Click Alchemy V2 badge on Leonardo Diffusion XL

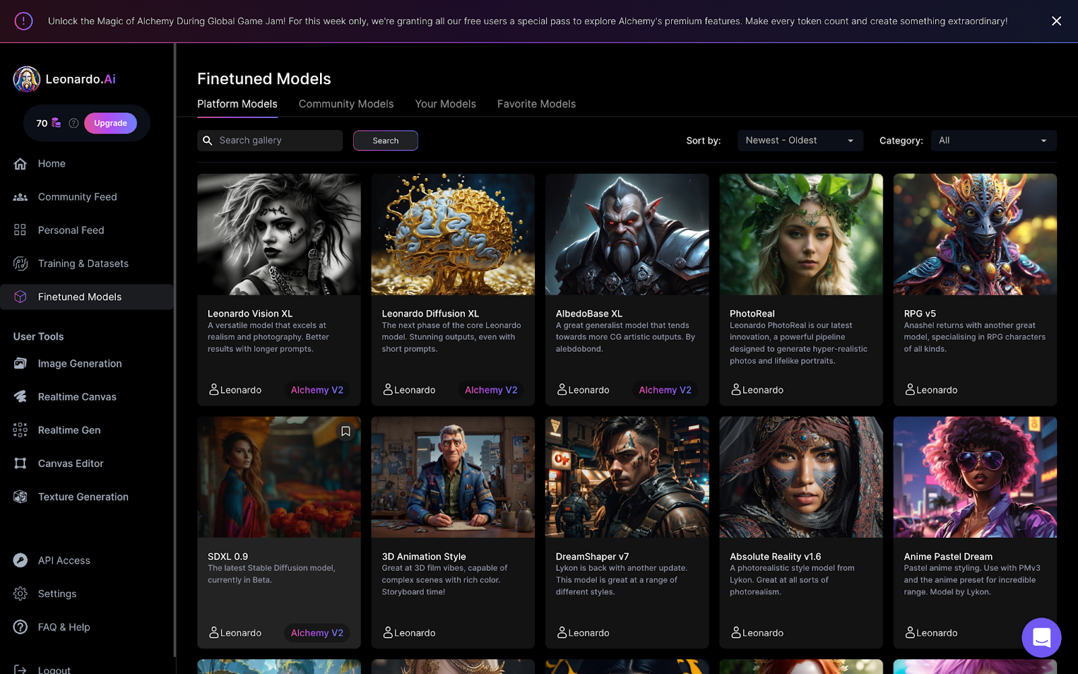point(491,390)
